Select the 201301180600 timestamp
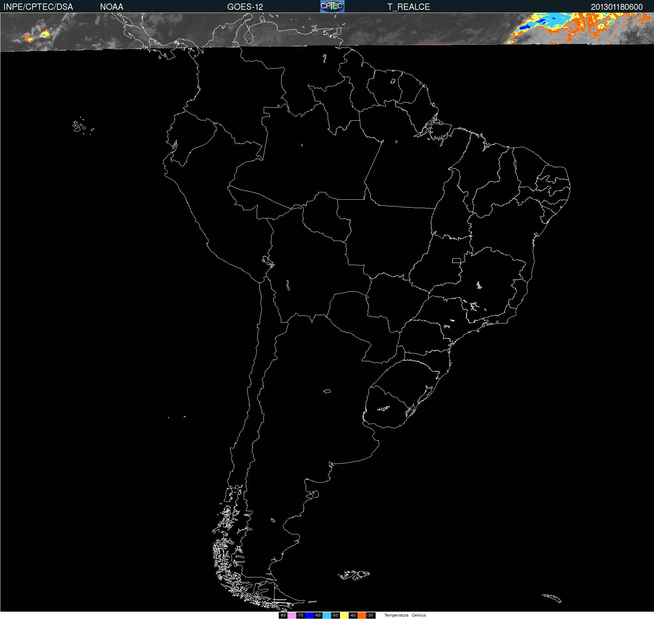654x619 pixels. (x=617, y=7)
